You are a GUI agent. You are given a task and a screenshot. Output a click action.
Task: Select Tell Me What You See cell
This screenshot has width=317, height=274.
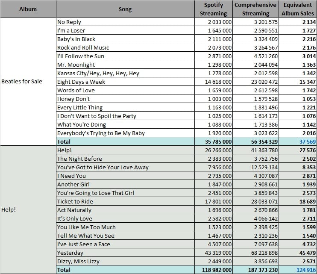(125, 236)
